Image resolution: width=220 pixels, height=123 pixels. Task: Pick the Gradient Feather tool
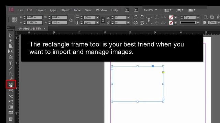(x=11, y=112)
